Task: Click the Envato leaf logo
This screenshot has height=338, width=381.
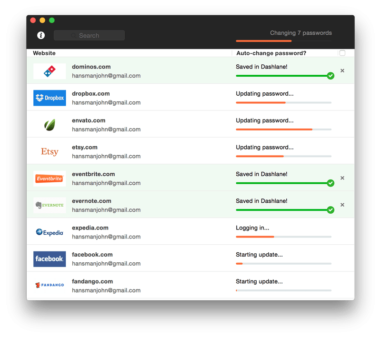Action: (x=50, y=125)
